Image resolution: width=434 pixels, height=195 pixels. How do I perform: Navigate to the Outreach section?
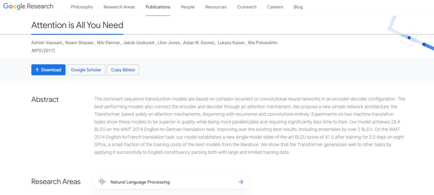click(247, 7)
